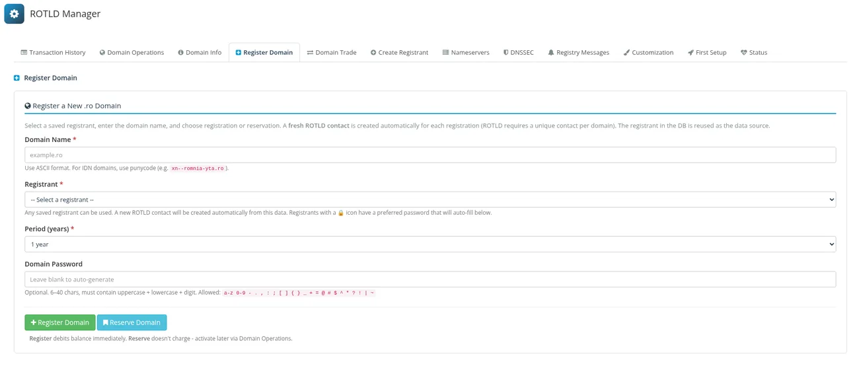Focus the Domain Password input field
The image size is (859, 370).
[x=430, y=279]
